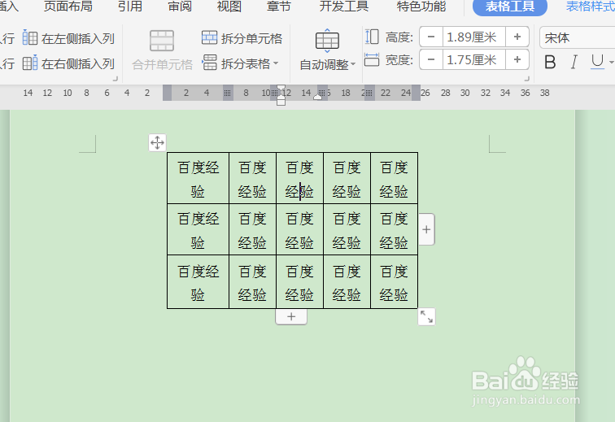The height and width of the screenshot is (422, 615).
Task: Switch to the 审阅 tab
Action: 180,7
